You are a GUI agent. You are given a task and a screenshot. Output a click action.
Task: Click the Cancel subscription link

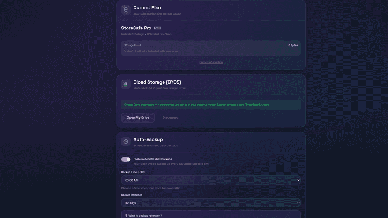tap(211, 62)
